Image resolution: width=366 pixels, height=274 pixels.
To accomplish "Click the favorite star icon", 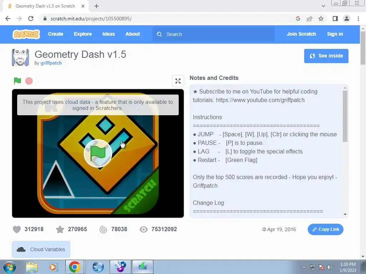I will click(60, 229).
